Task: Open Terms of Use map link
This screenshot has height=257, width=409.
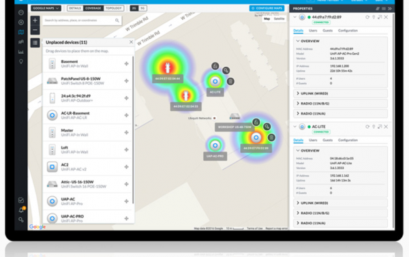Action: pyautogui.click(x=254, y=228)
